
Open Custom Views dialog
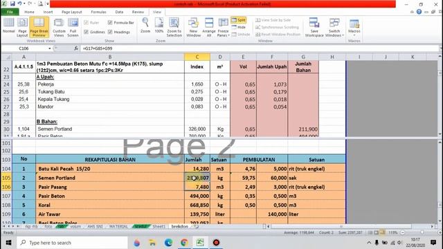click(59, 28)
